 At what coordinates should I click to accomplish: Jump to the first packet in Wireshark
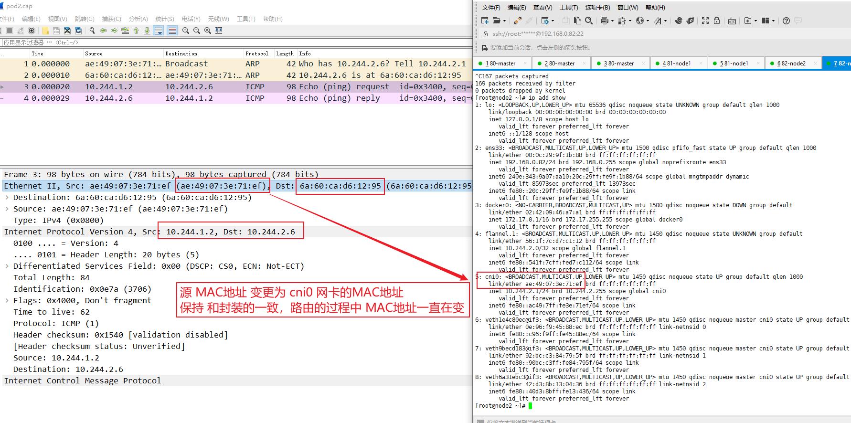coord(136,31)
